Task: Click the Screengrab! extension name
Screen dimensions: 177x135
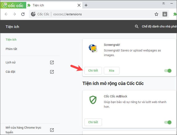Action: [112, 45]
